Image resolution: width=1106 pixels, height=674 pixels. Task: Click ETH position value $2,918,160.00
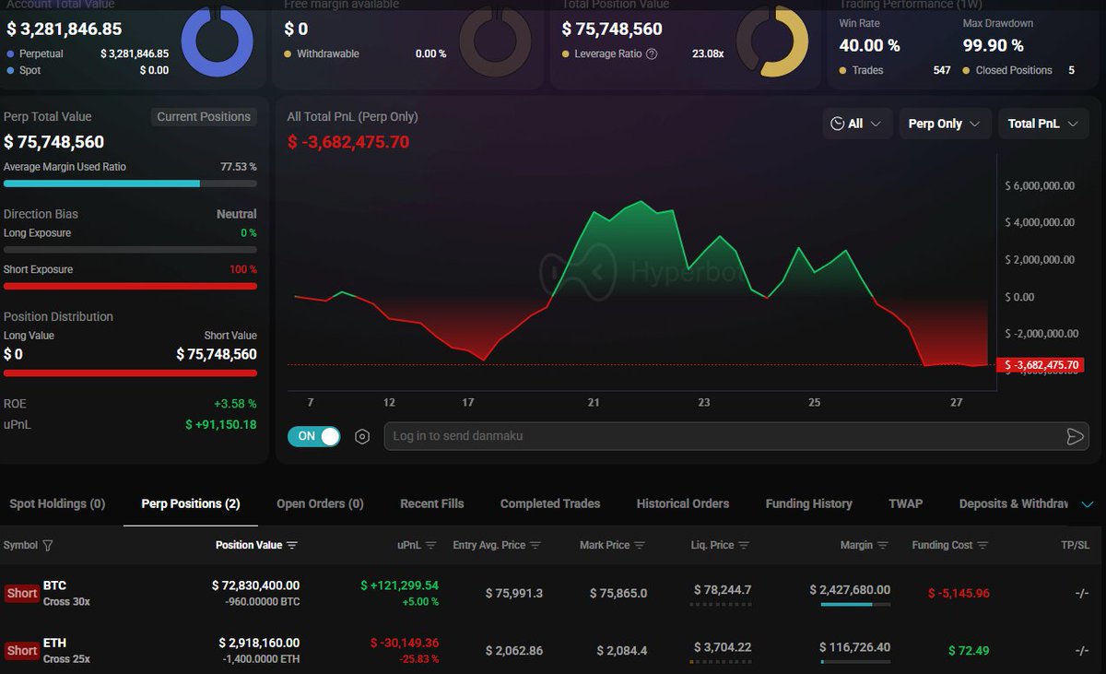point(259,643)
